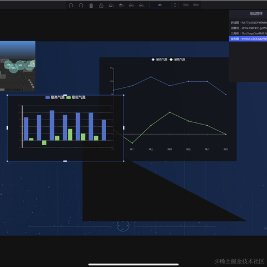Increase zoom with stepper up arrow

pos(175,3)
